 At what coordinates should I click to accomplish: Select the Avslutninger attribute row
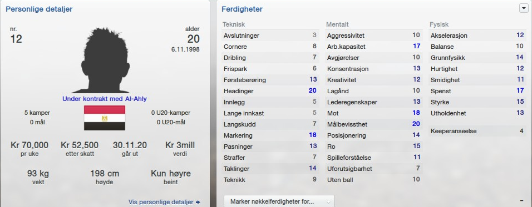pyautogui.click(x=270, y=35)
